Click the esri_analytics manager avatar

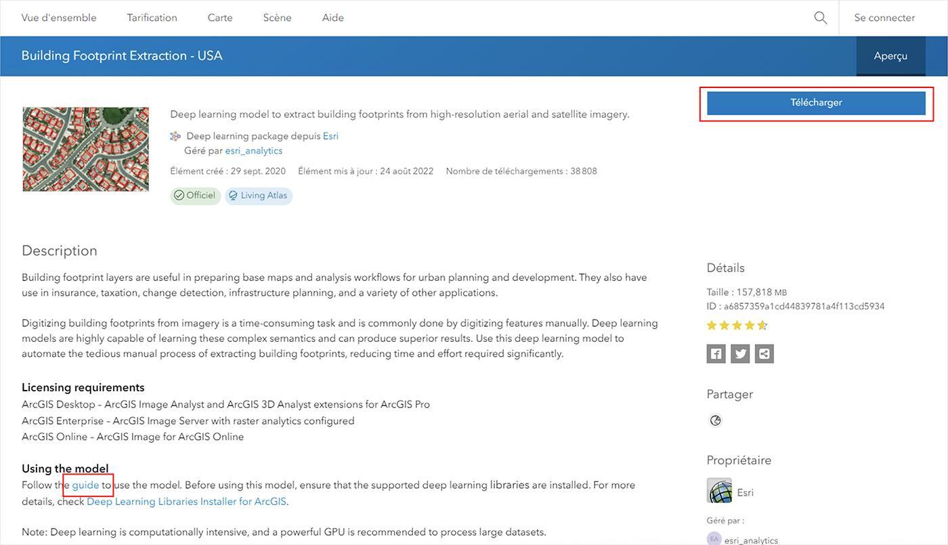714,539
